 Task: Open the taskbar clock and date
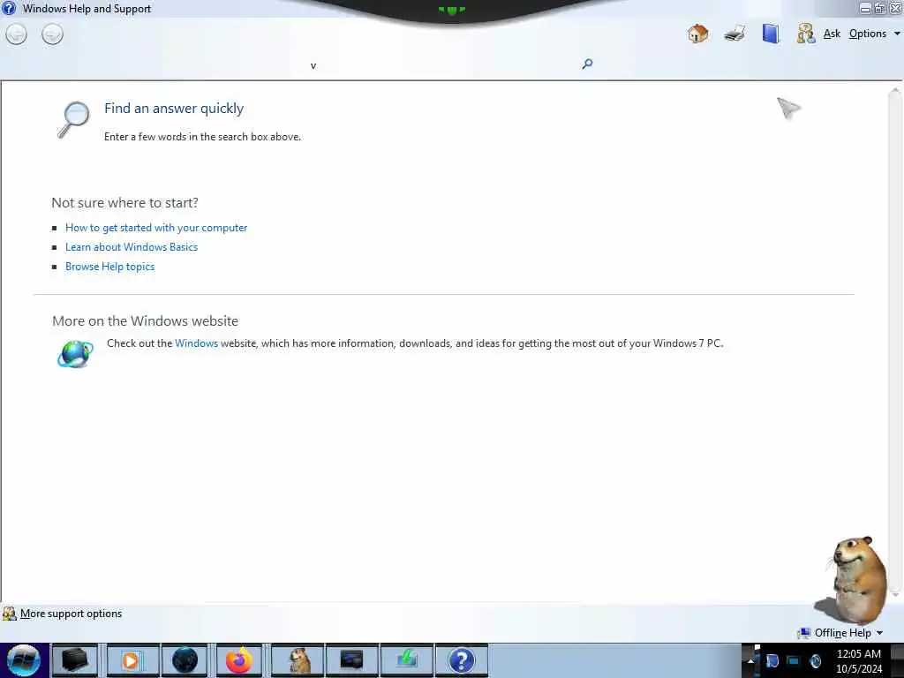coord(858,661)
